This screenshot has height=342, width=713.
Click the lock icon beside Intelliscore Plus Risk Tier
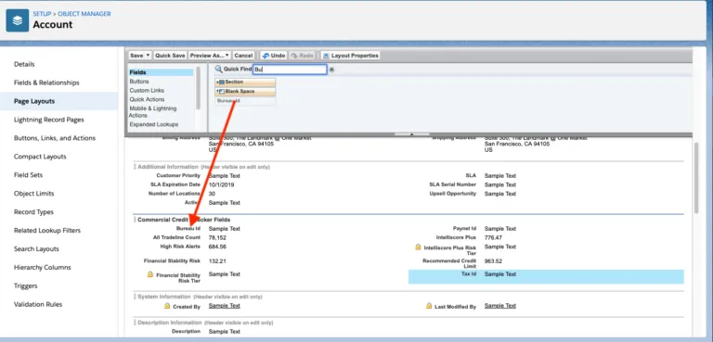coord(418,247)
